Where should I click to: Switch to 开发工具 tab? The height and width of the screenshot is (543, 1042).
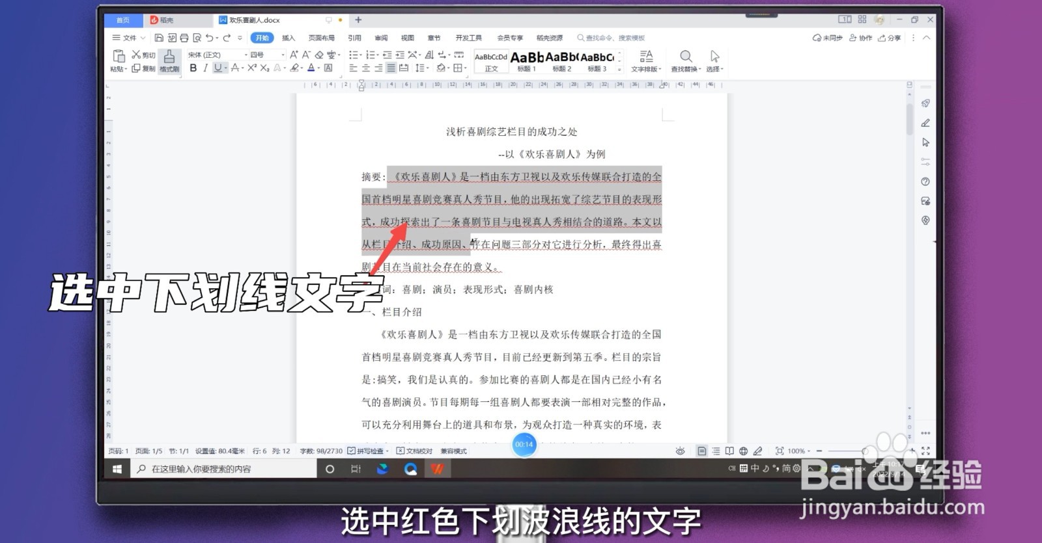click(x=468, y=38)
